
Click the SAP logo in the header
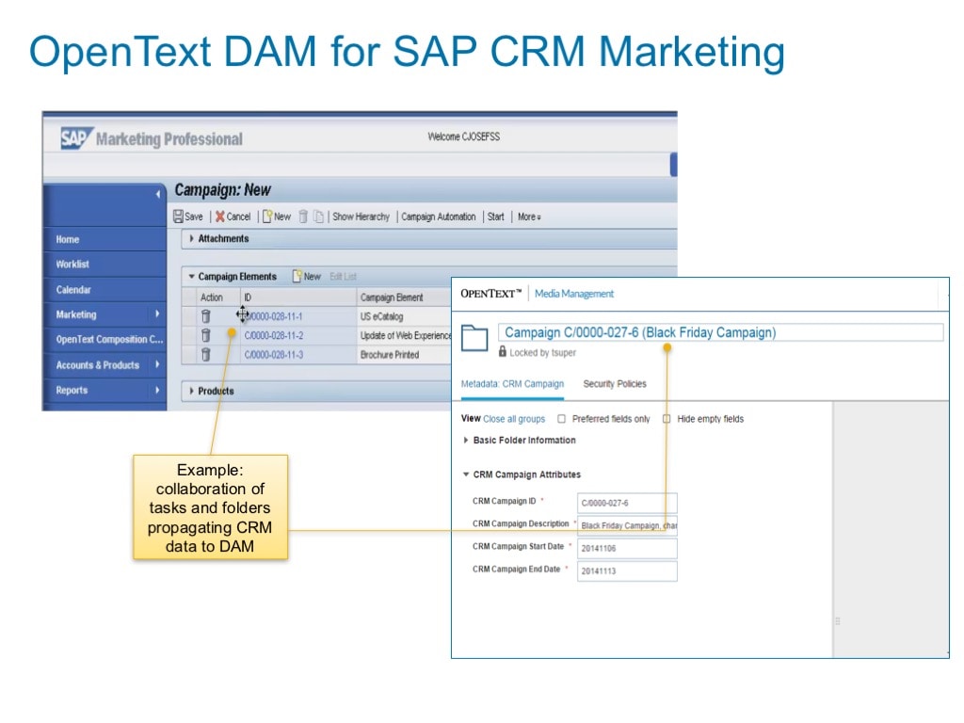tap(77, 137)
